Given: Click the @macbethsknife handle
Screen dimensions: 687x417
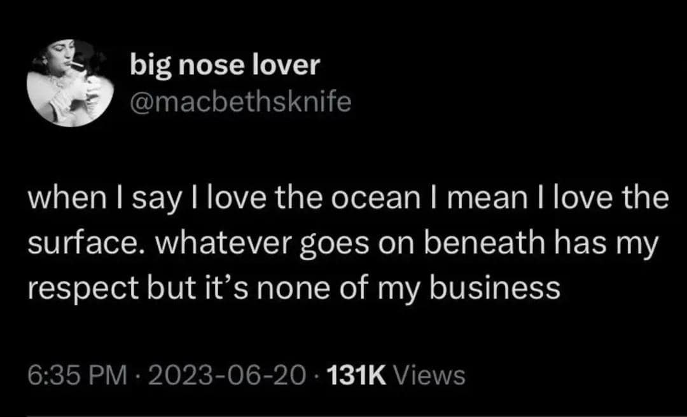Looking at the screenshot, I should [x=240, y=101].
